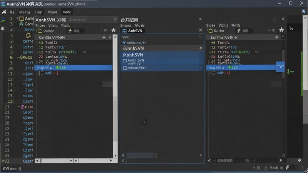Select the Vageviis EED row in left panel
The image size is (308, 173).
[x=74, y=68]
